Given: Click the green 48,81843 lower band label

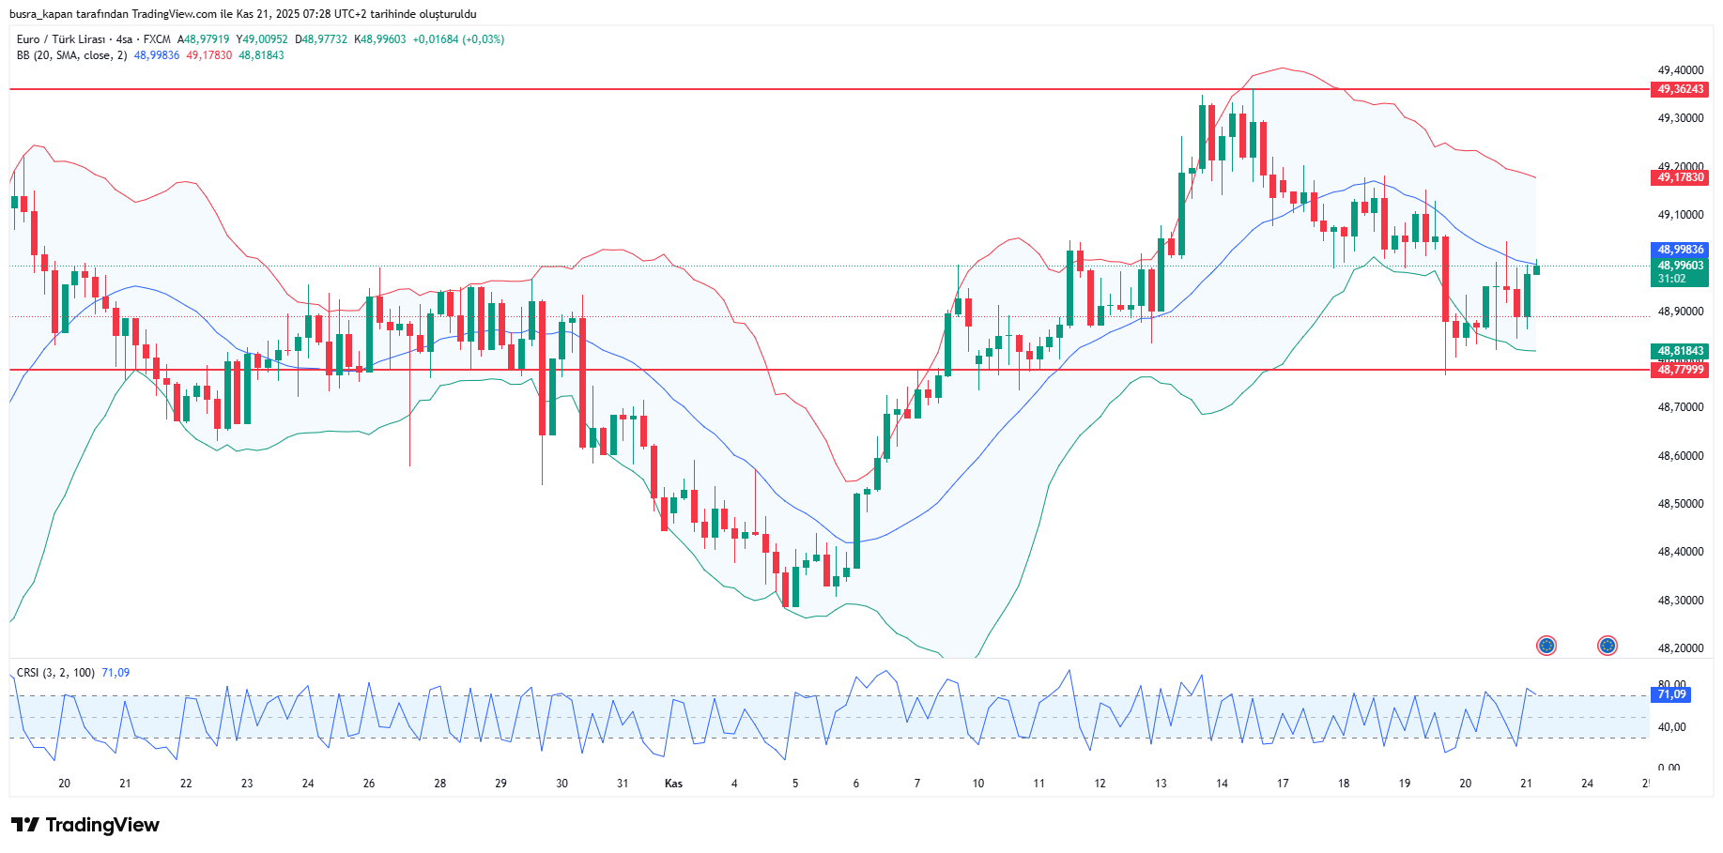Looking at the screenshot, I should (x=1679, y=351).
